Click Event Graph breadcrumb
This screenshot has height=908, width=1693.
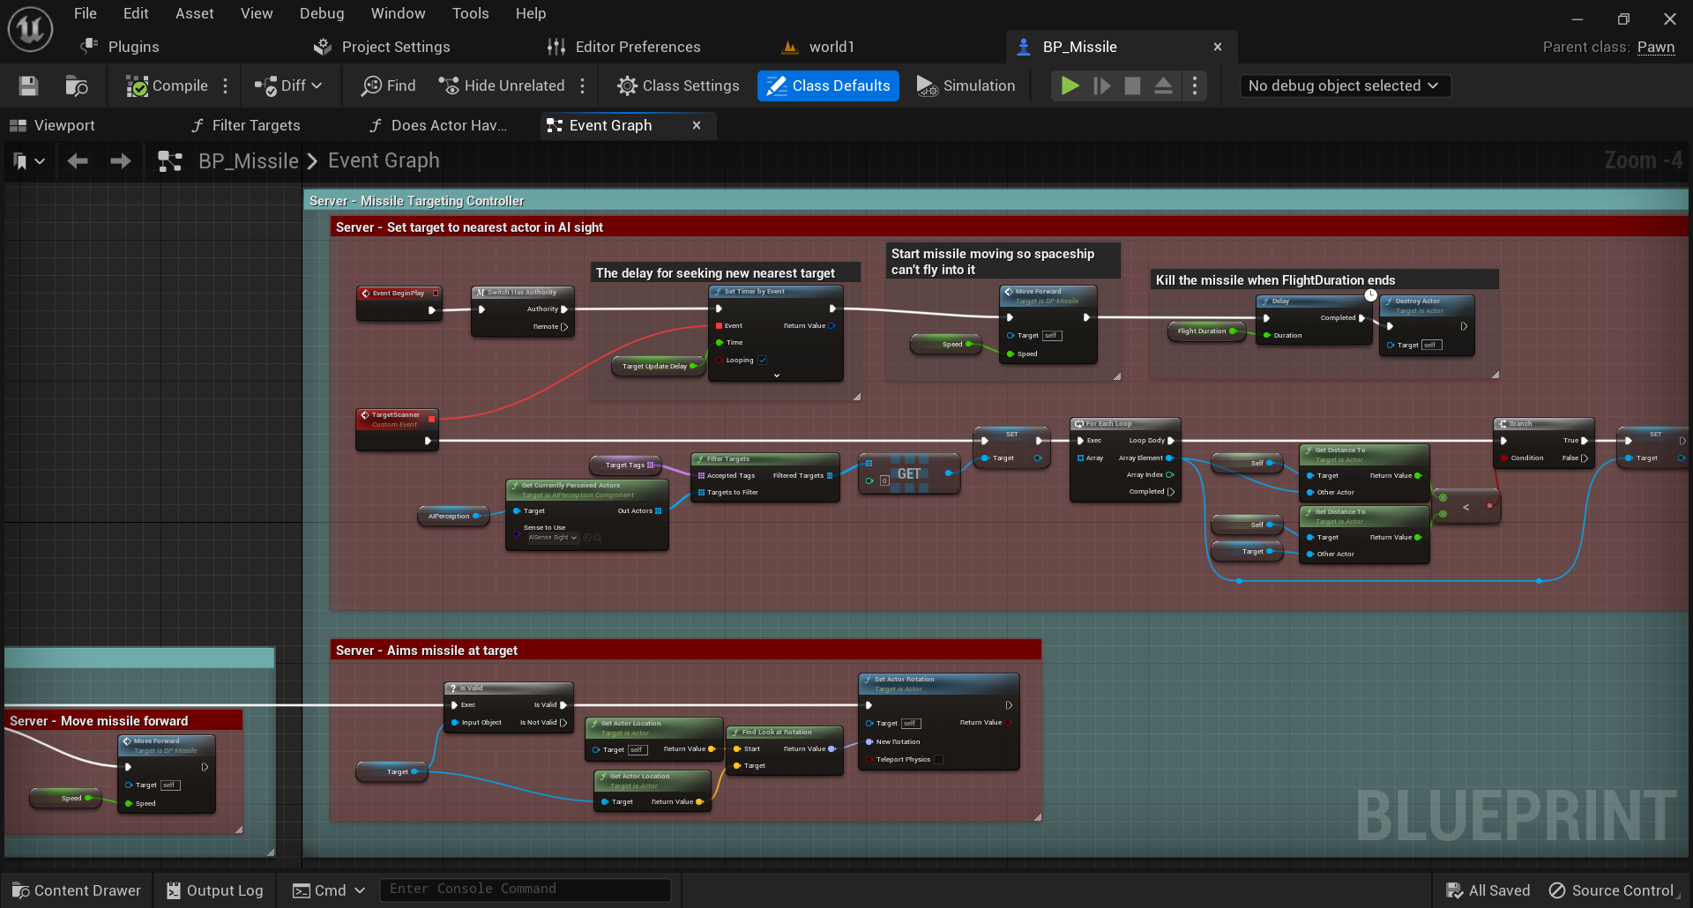[x=384, y=160]
